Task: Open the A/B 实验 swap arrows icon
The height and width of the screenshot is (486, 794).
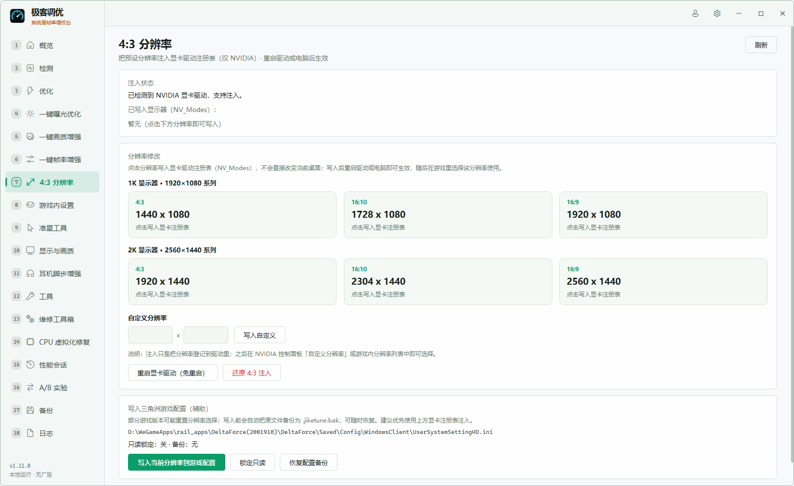Action: [30, 387]
